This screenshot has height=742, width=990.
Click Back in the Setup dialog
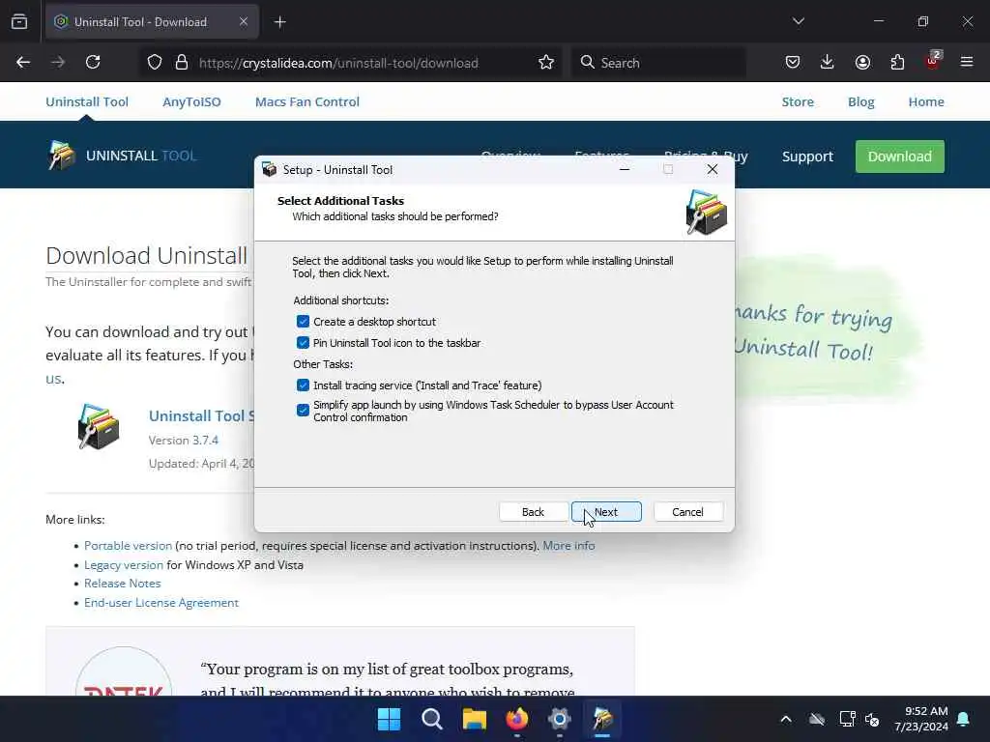(x=533, y=512)
